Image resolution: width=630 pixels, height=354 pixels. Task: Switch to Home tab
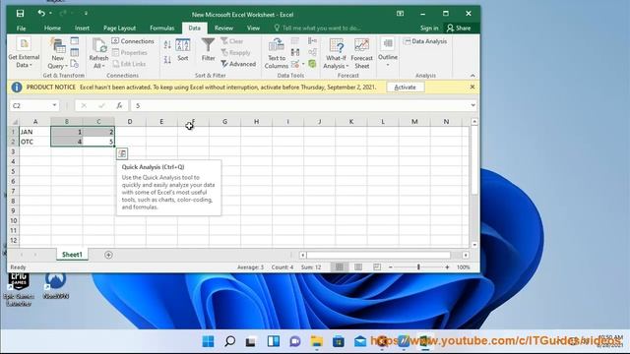(52, 29)
